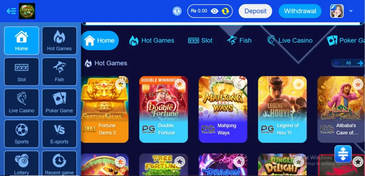This screenshot has height=176, width=365.
Task: Refresh the balance with the yellow arrows icon
Action: coord(225,11)
